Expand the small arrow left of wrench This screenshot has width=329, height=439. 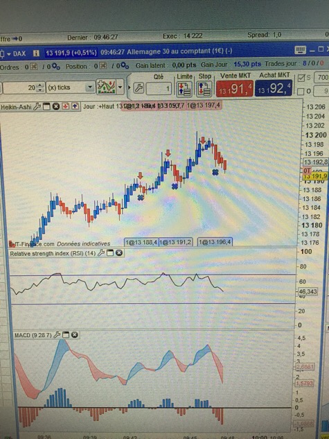129,87
